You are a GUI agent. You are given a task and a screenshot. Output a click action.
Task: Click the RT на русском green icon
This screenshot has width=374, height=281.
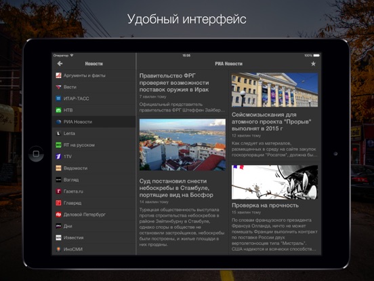[x=58, y=145]
